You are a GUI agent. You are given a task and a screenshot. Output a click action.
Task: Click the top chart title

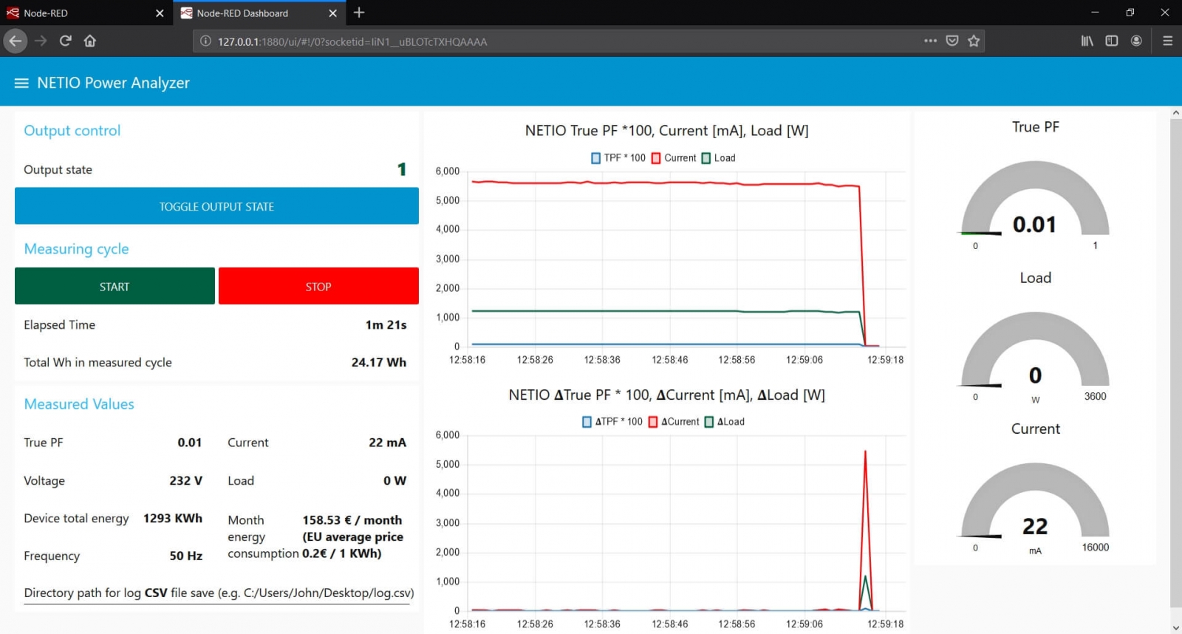(666, 131)
